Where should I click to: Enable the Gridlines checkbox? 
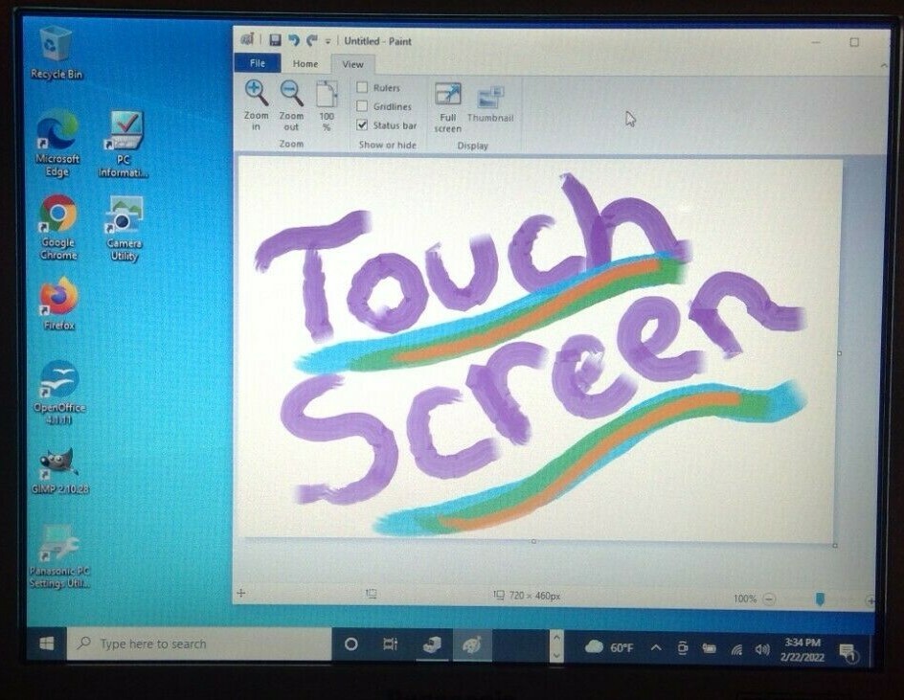coord(362,106)
